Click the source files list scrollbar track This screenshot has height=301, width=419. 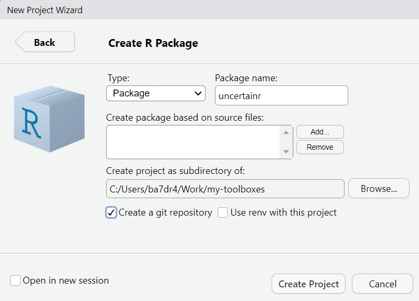[286, 142]
